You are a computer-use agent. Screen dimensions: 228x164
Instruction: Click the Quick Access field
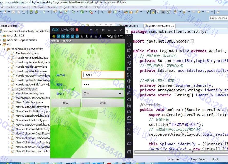pyautogui.click(x=219, y=18)
